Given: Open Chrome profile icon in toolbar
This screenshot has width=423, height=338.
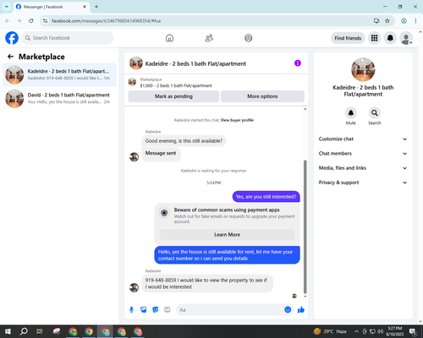Looking at the screenshot, I should (404, 21).
